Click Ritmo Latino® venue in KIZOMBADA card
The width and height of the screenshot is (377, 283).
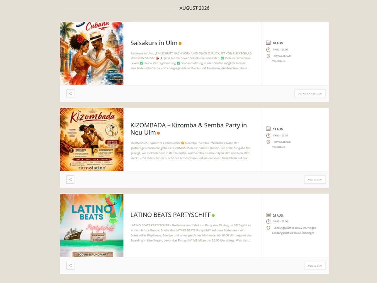(282, 142)
